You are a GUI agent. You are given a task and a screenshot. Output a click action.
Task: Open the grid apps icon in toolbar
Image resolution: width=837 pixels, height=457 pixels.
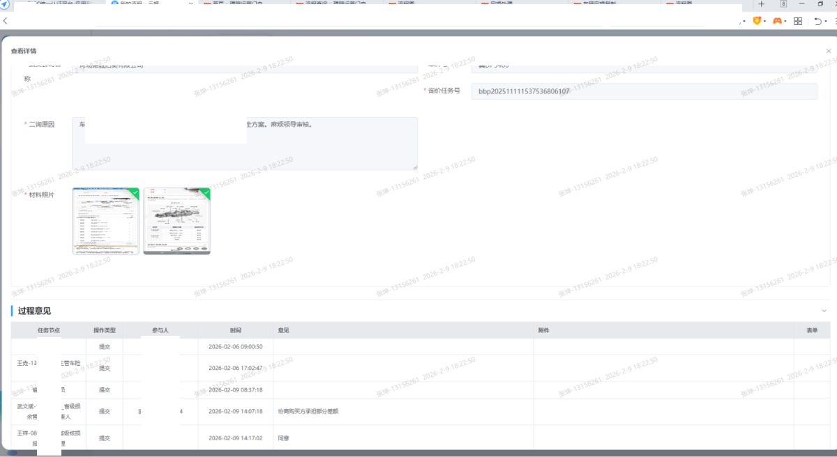click(798, 22)
